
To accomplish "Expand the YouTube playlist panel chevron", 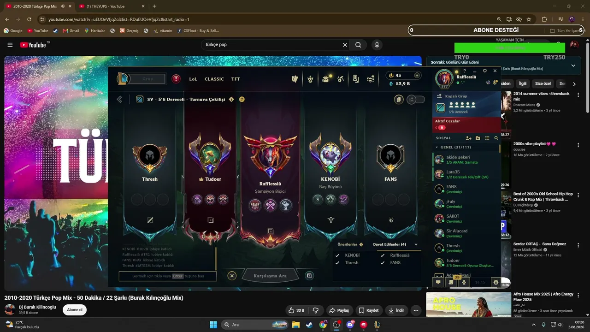I will [x=573, y=65].
